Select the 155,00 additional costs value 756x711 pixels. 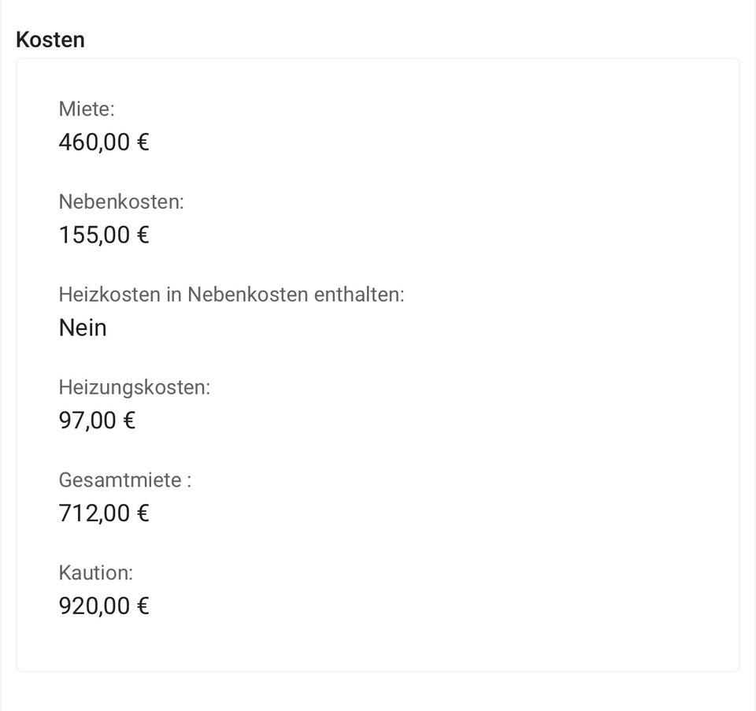point(94,235)
